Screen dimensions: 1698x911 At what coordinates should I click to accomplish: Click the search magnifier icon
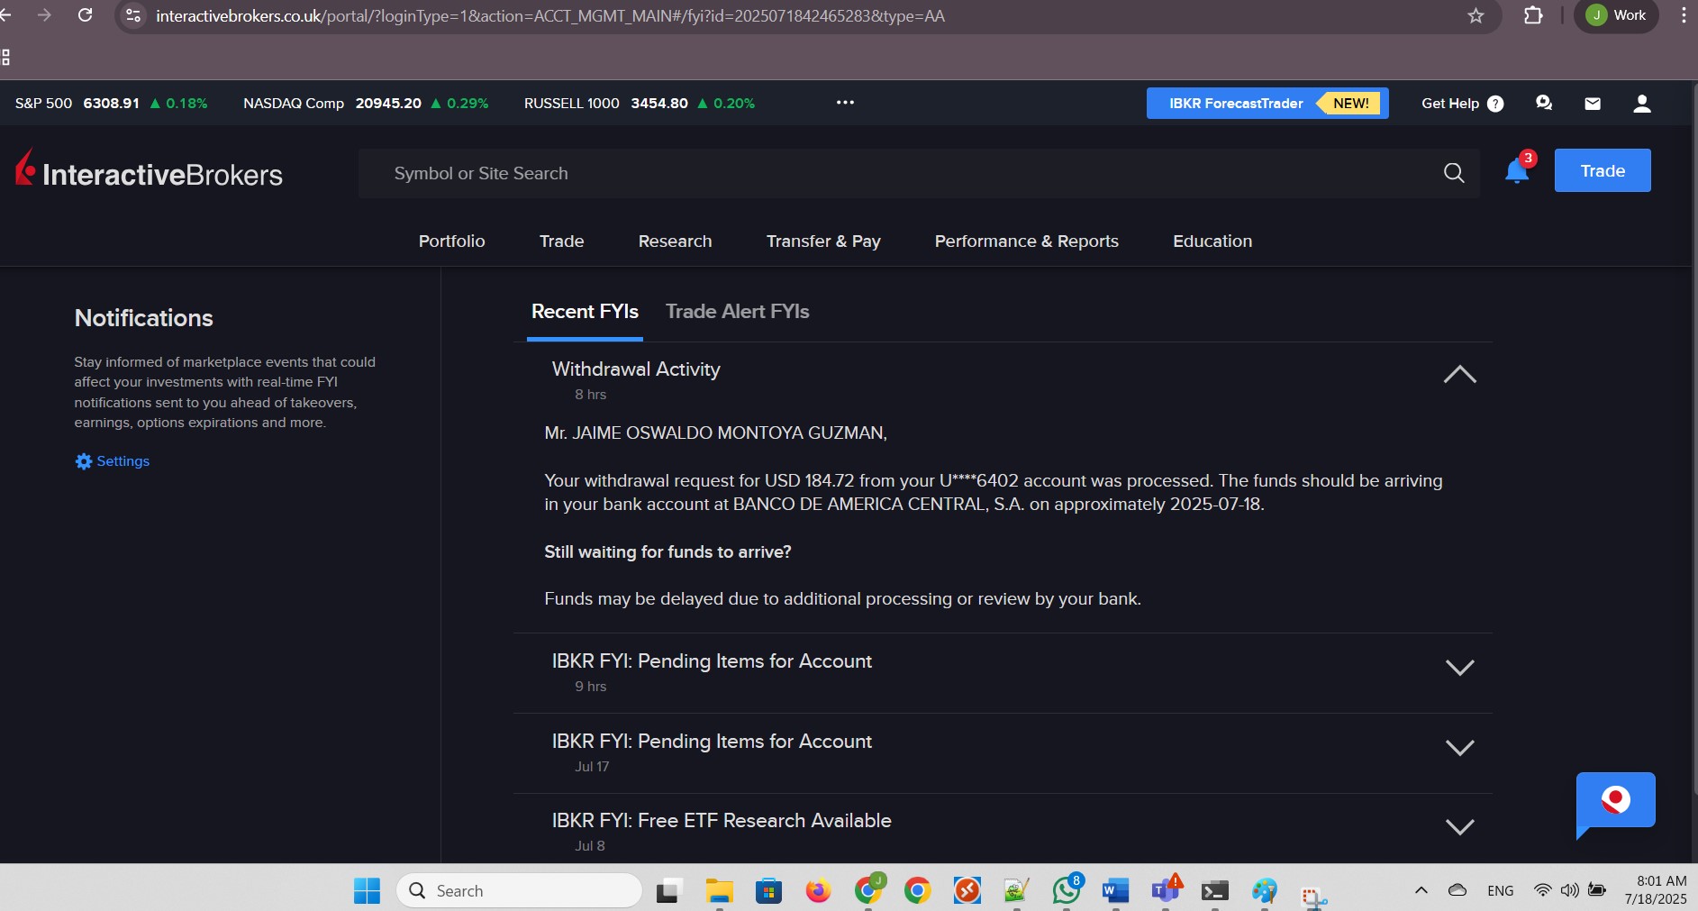click(x=1454, y=173)
